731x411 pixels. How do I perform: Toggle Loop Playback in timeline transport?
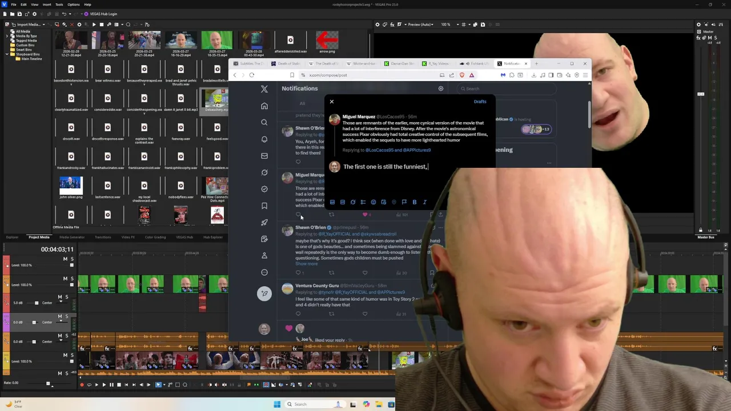[89, 385]
